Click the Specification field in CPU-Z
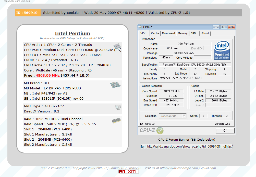This screenshot has width=256, height=177. tap(194, 65)
